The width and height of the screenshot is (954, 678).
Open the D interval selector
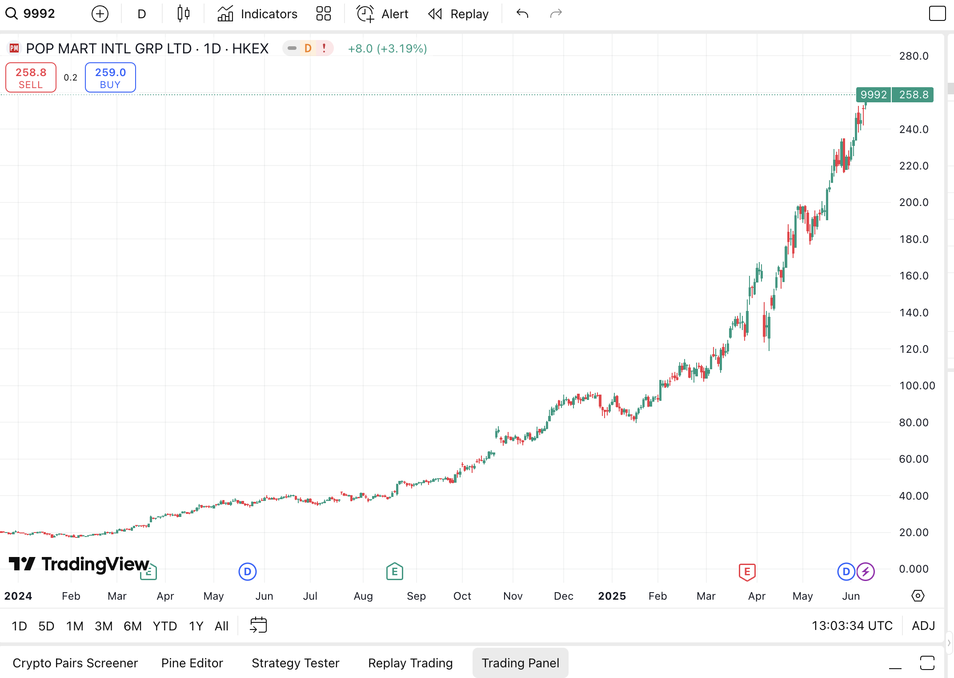tap(142, 14)
